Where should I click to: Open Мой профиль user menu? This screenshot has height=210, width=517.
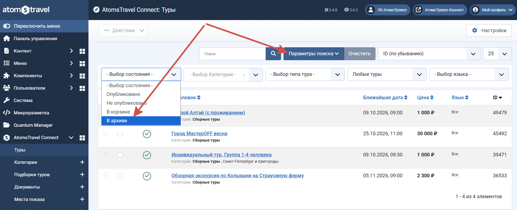pos(493,10)
